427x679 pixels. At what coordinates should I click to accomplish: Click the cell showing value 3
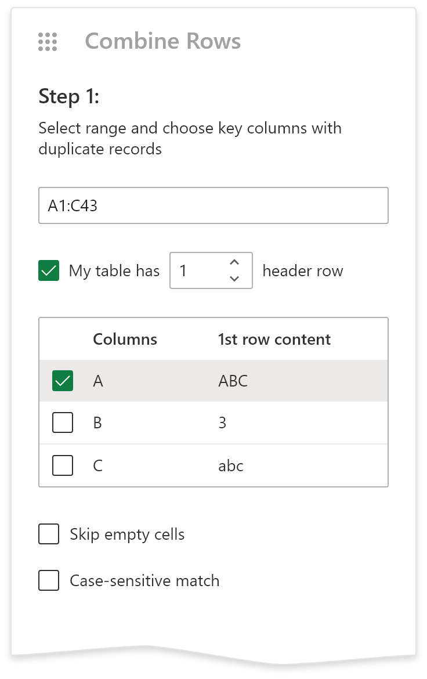220,423
